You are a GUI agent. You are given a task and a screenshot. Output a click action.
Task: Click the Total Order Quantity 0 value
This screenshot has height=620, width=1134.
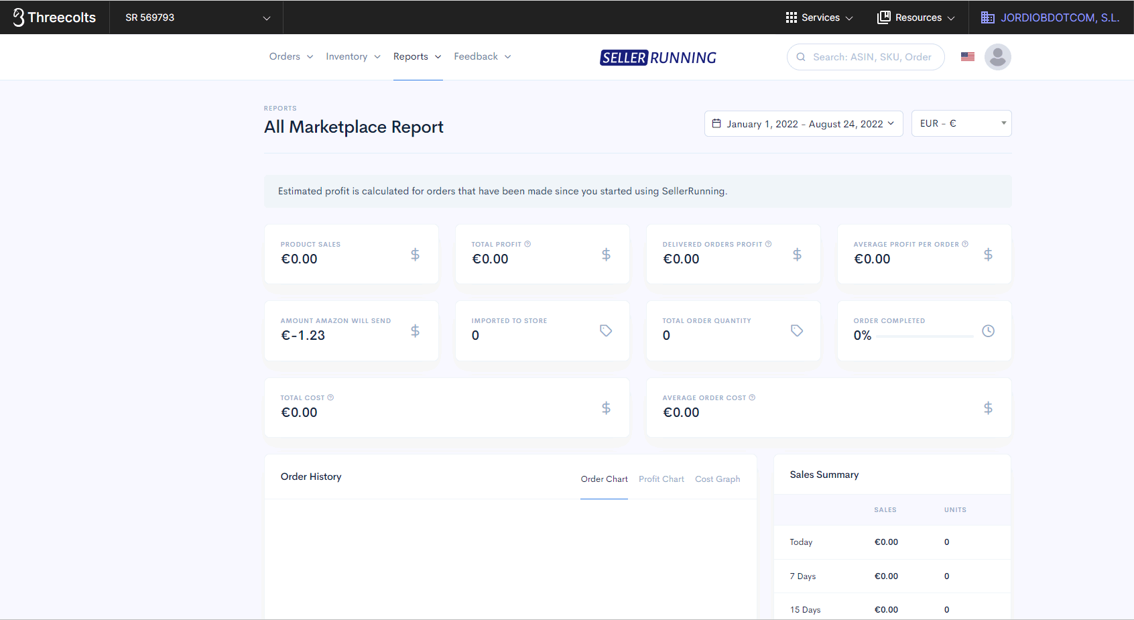666,336
